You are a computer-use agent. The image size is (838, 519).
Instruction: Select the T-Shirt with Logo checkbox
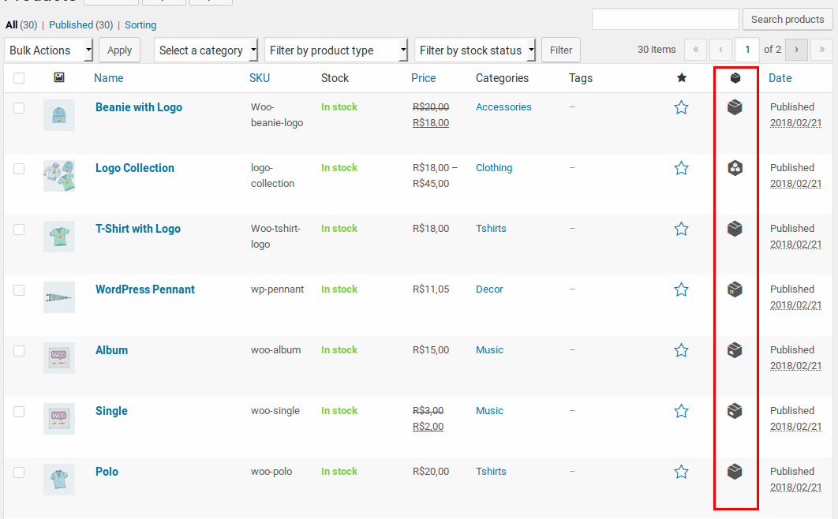point(19,230)
